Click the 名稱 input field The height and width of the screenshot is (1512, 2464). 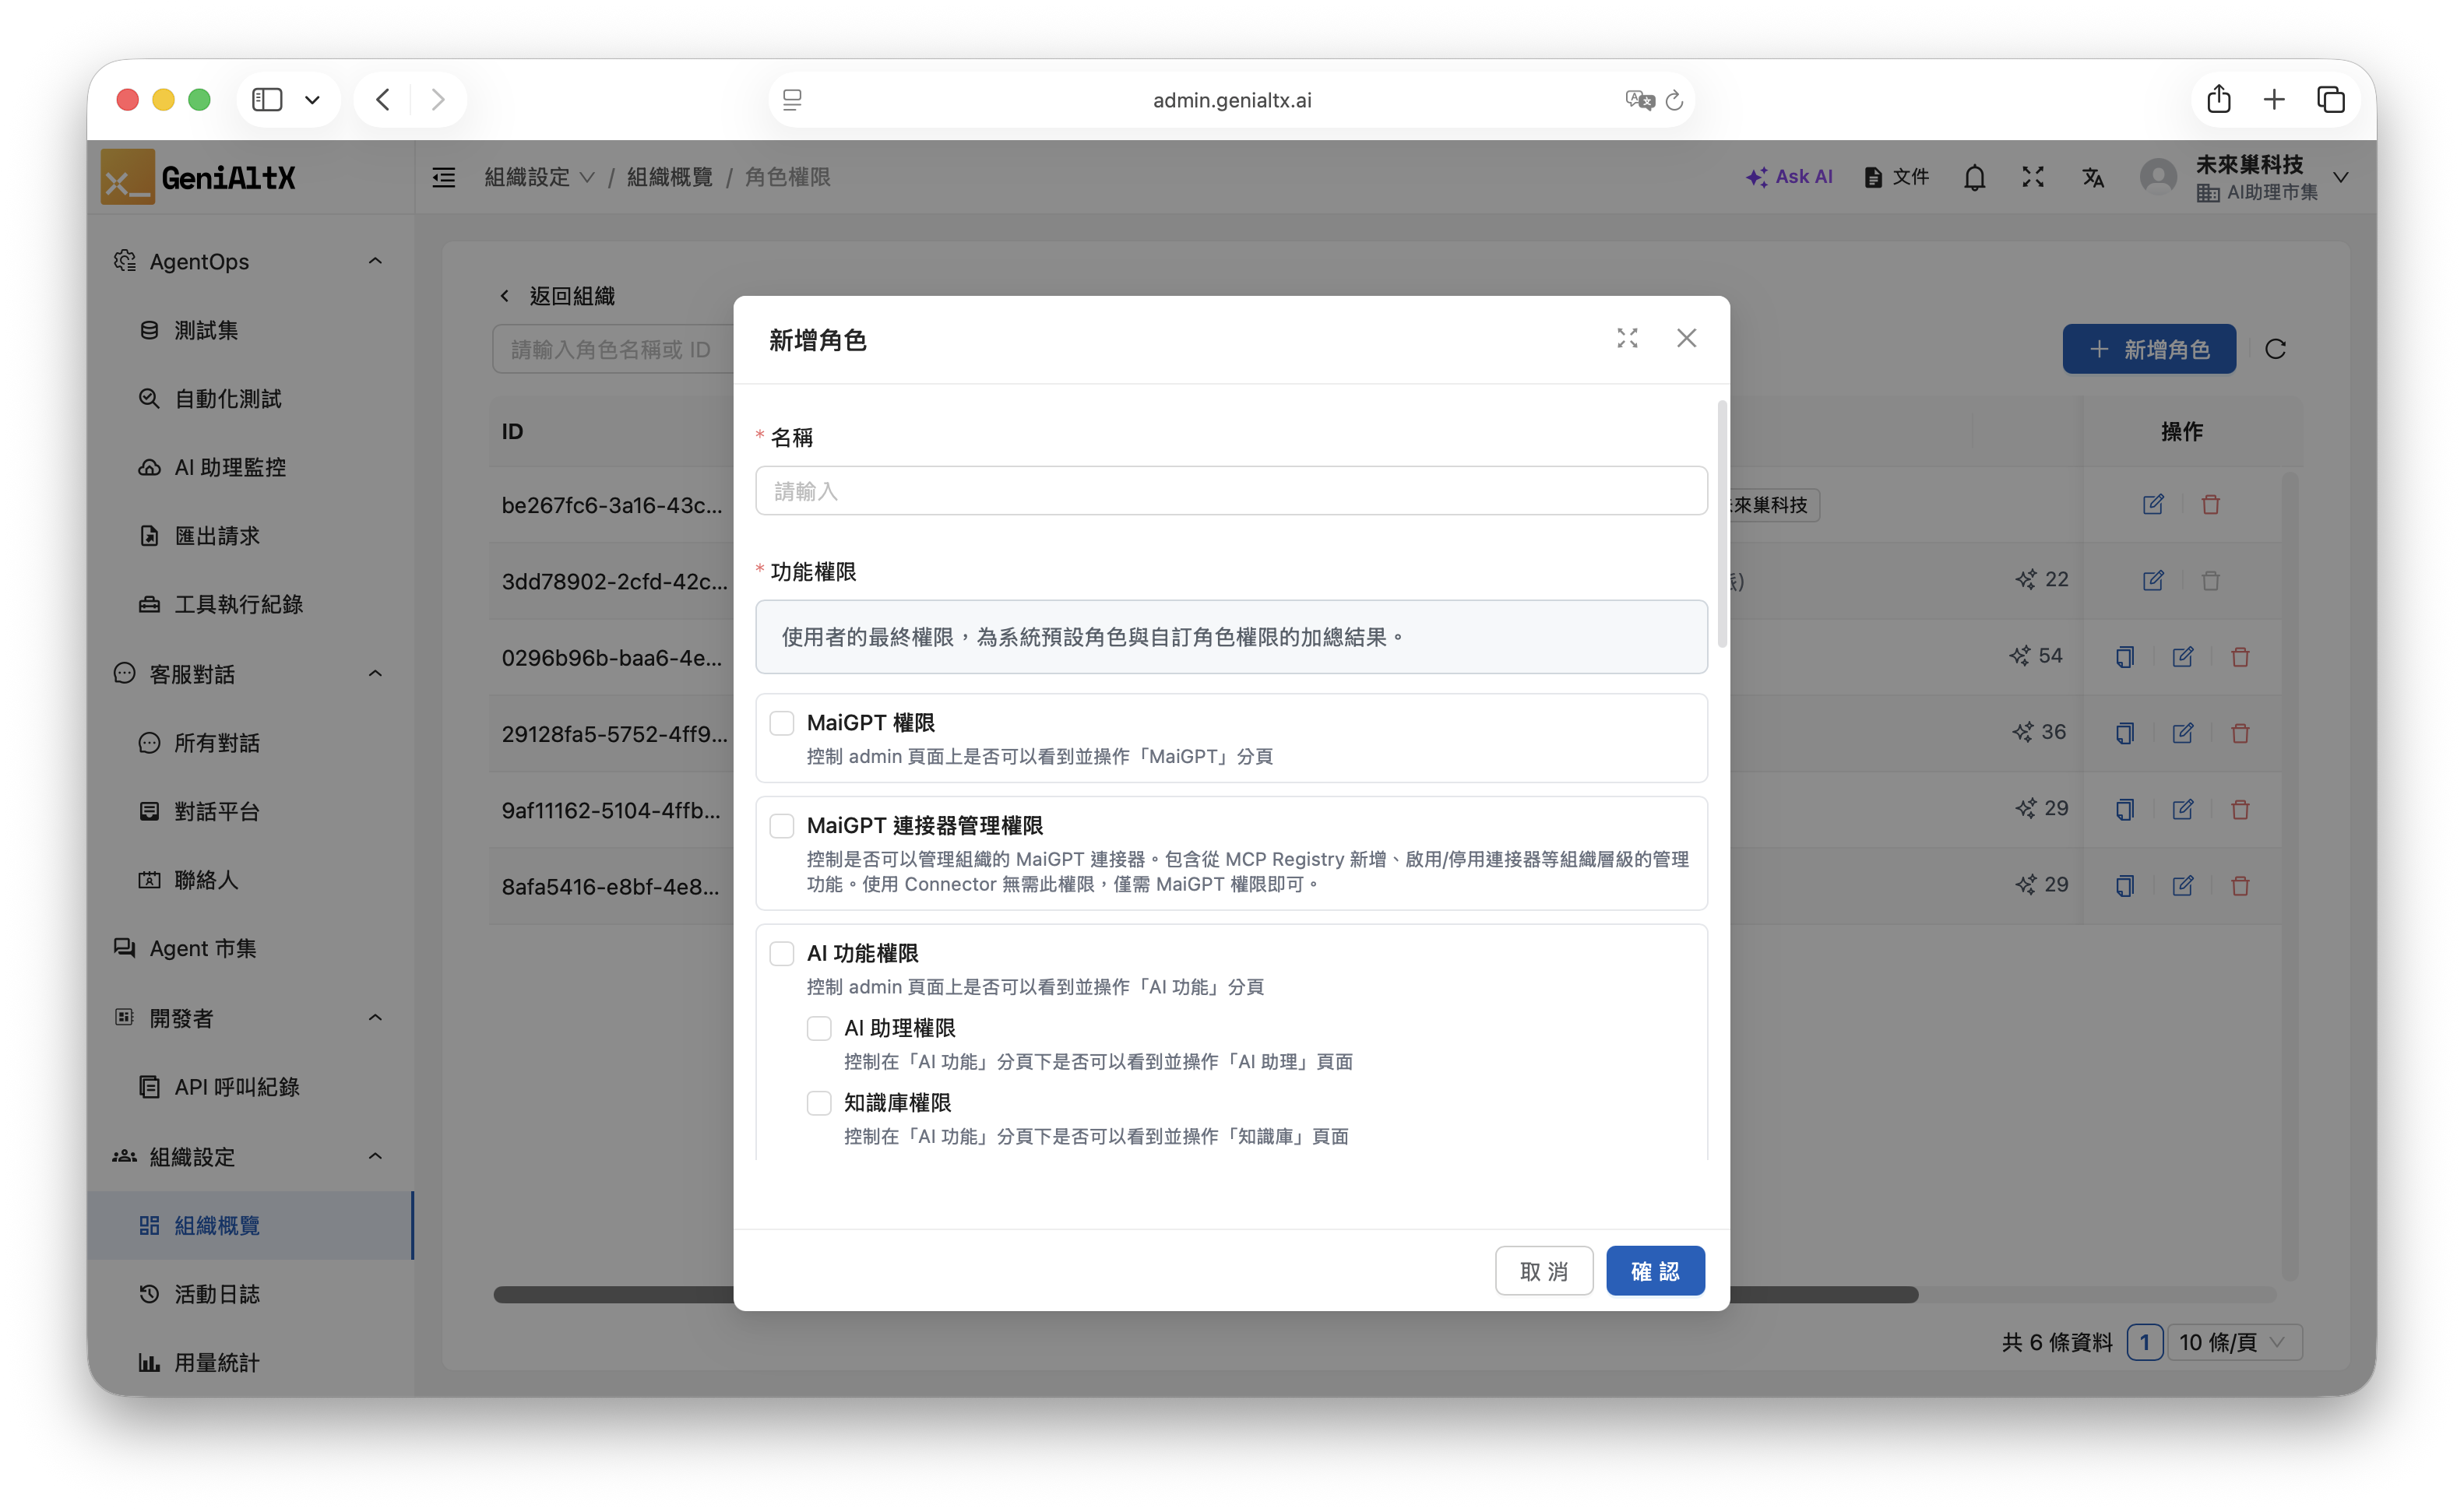[x=1231, y=491]
